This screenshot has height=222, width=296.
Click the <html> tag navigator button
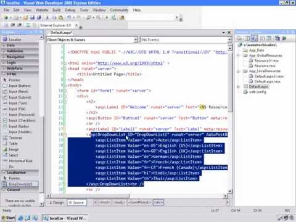[104, 202]
